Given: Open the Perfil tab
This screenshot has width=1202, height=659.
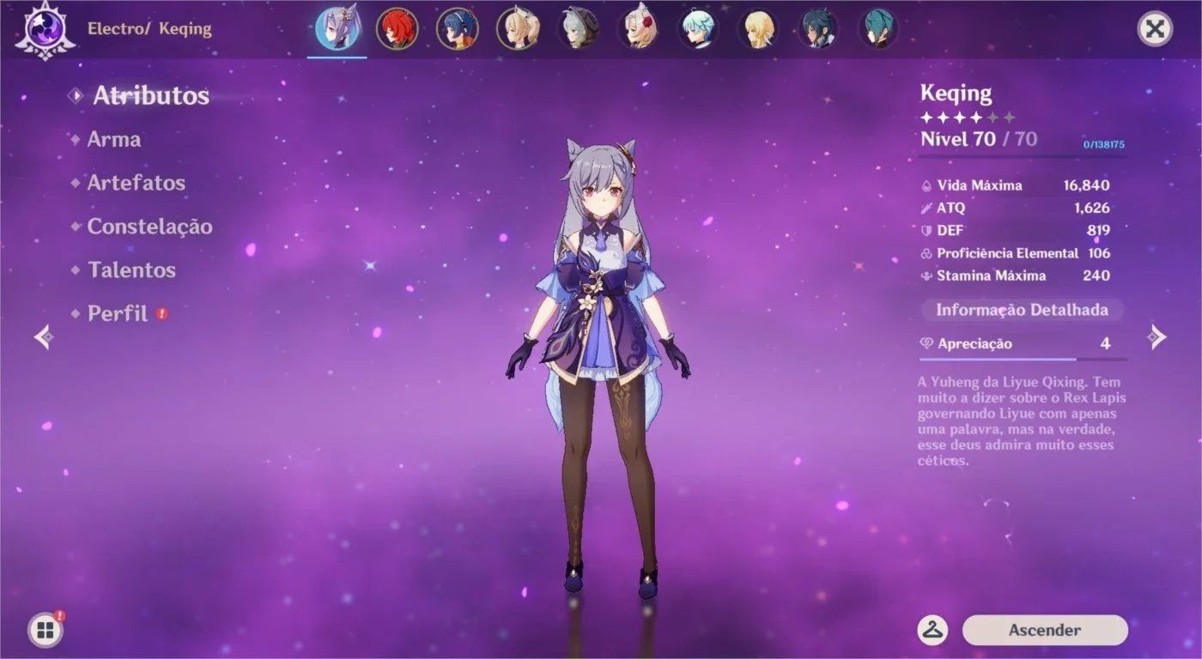Looking at the screenshot, I should [118, 314].
